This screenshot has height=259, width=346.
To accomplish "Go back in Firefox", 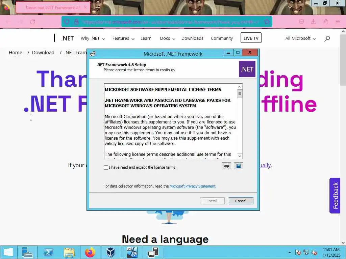I will pos(8,22).
